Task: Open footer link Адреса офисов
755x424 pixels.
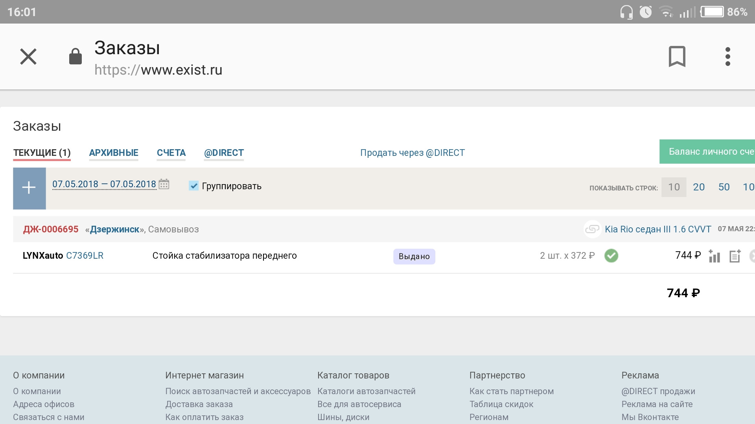Action: [x=44, y=404]
